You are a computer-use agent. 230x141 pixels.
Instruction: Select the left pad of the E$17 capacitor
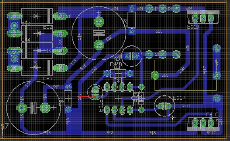(160, 106)
